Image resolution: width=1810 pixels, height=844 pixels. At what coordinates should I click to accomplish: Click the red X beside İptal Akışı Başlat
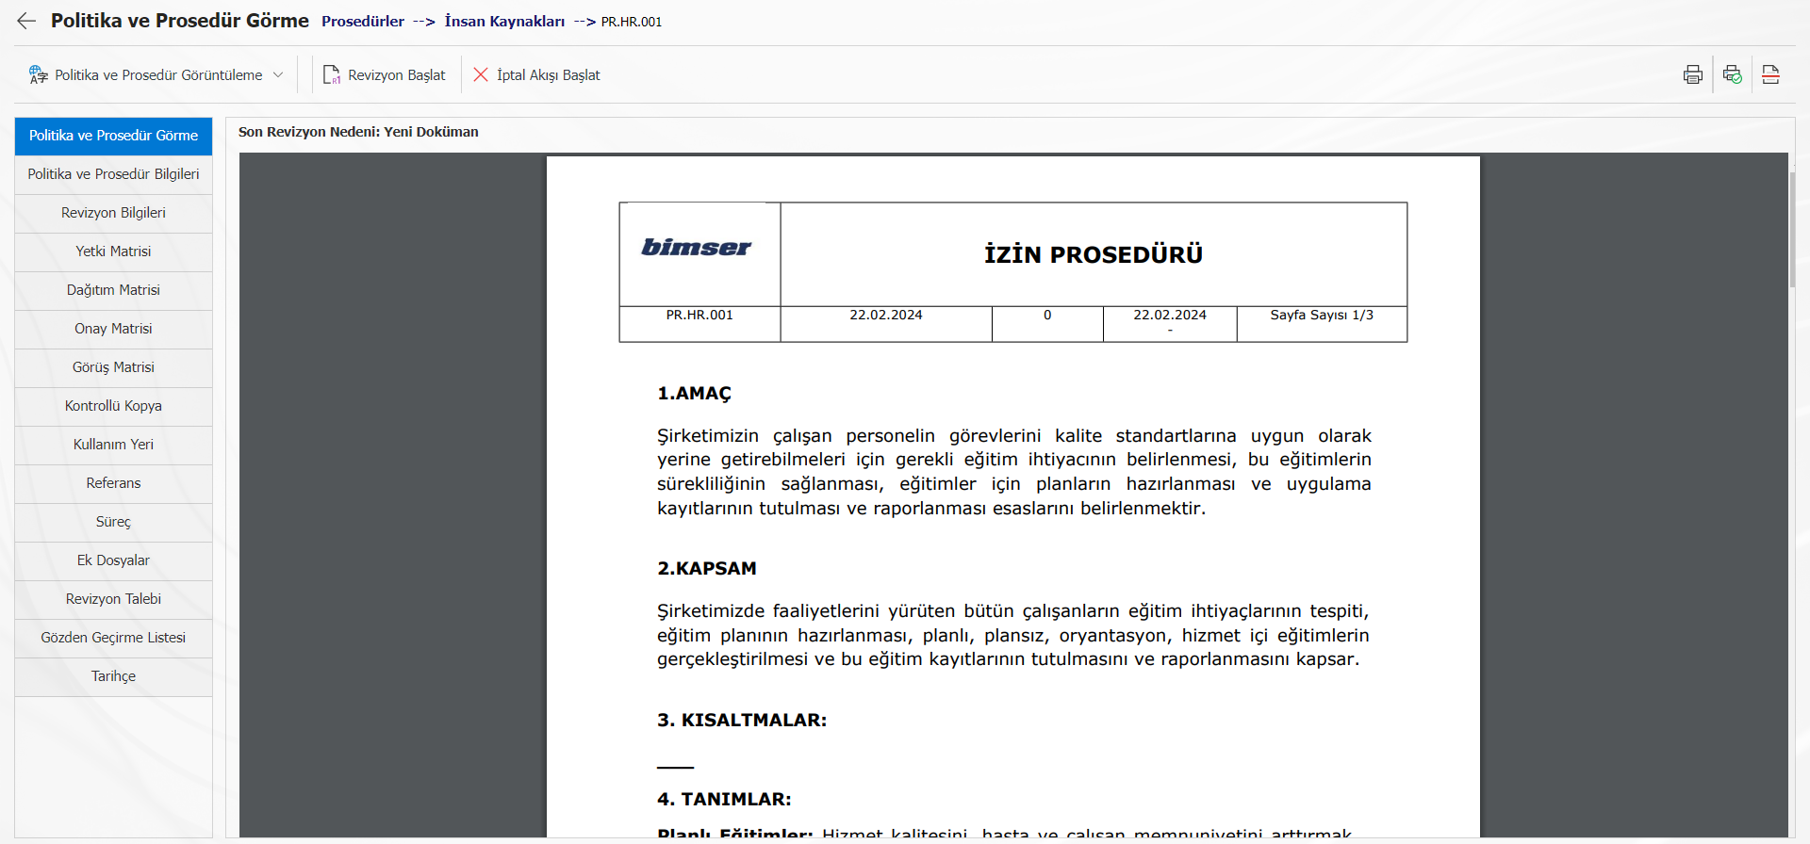481,74
